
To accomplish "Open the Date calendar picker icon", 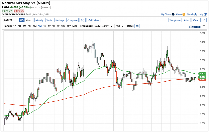I will point(137,26).
